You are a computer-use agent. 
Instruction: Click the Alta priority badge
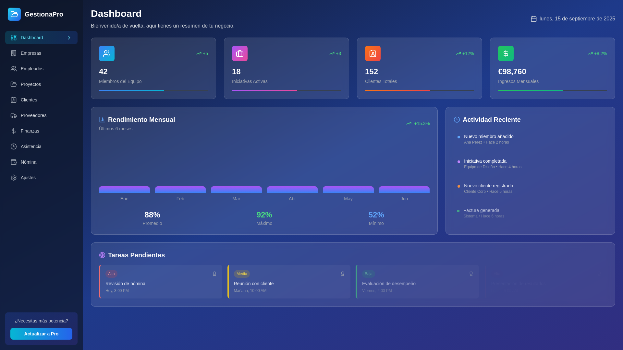coord(111,274)
